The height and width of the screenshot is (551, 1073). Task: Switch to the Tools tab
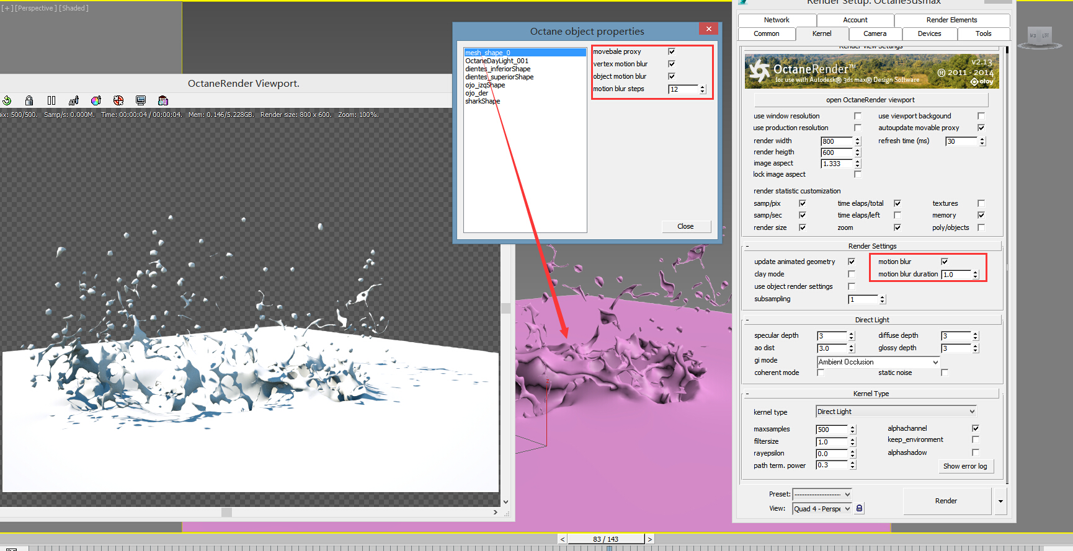(x=983, y=33)
